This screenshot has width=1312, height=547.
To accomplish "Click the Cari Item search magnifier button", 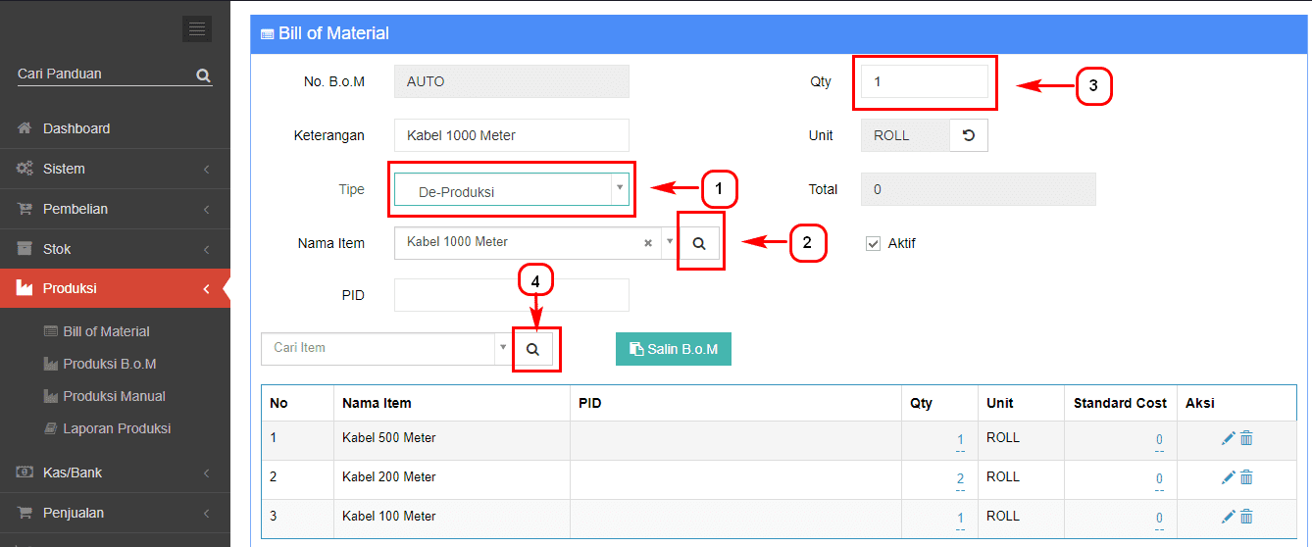I will tap(532, 348).
